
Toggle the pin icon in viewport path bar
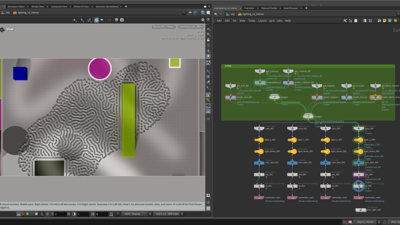coord(190,12)
